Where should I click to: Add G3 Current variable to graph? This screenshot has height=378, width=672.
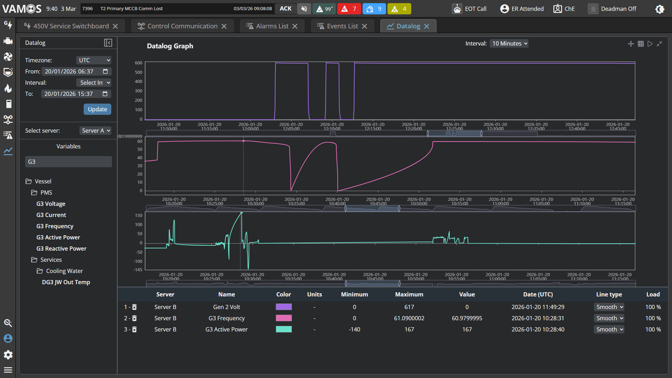click(51, 215)
